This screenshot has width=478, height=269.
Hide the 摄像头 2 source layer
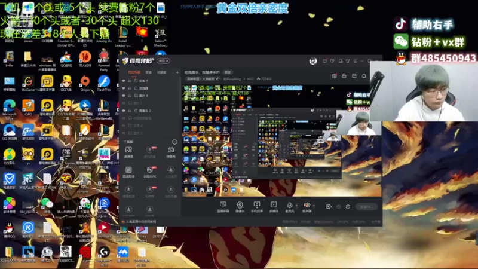124,111
